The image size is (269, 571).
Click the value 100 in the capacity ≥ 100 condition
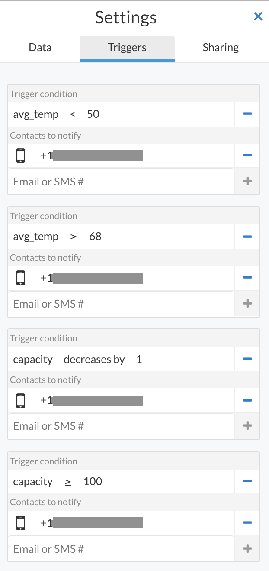click(x=93, y=481)
